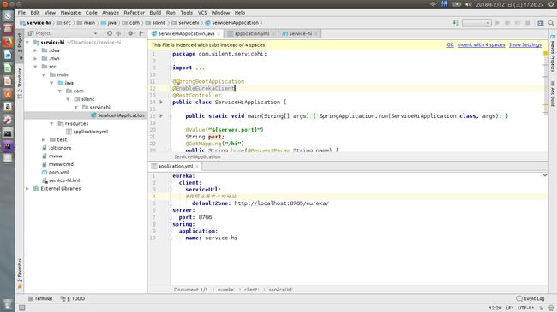Expand the test folder
Image resolution: width=557 pixels, height=312 pixels.
[44, 140]
